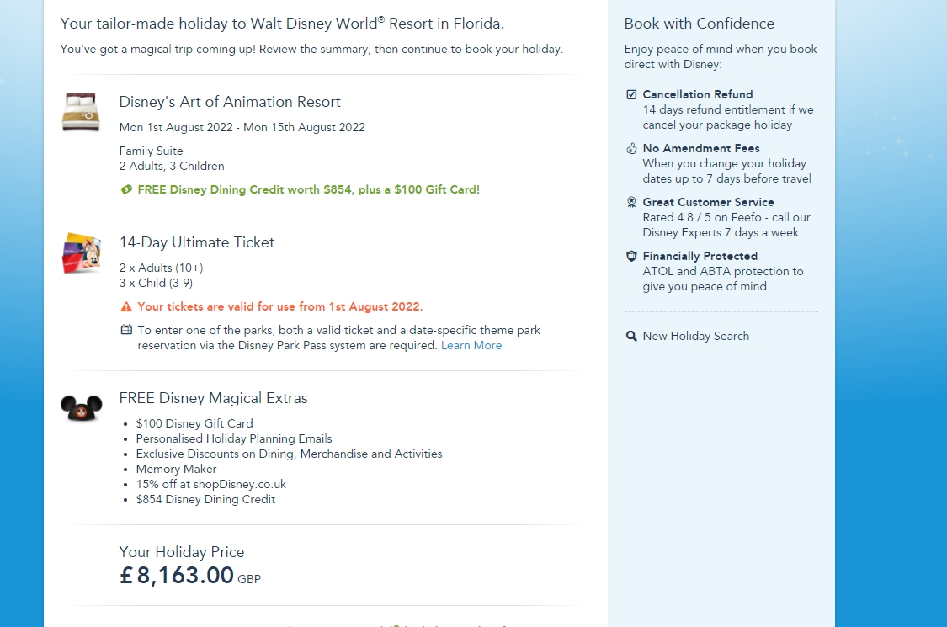Click the Disney's Art of Animation Resort heading

click(x=230, y=102)
